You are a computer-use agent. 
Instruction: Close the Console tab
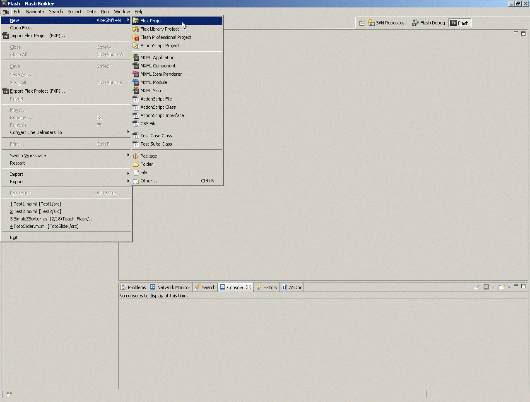tap(248, 287)
